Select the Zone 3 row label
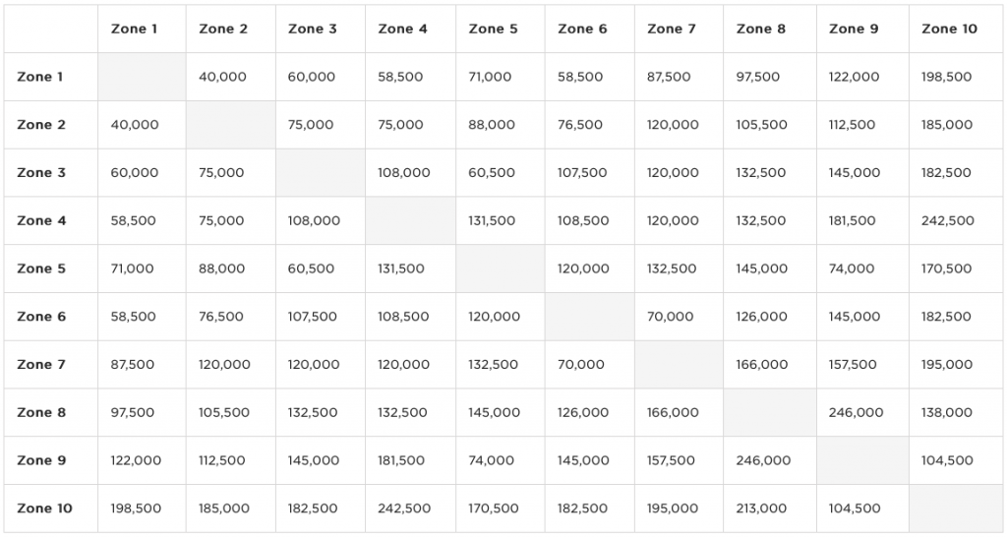The width and height of the screenshot is (1007, 538). pos(41,173)
